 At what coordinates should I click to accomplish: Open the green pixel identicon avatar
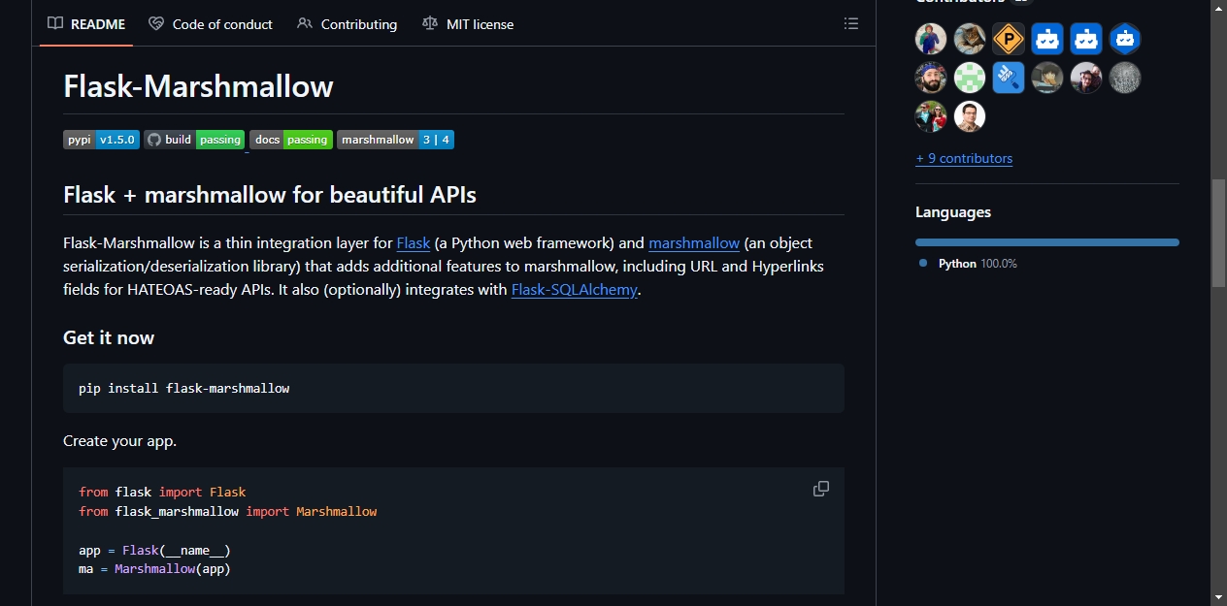coord(970,78)
